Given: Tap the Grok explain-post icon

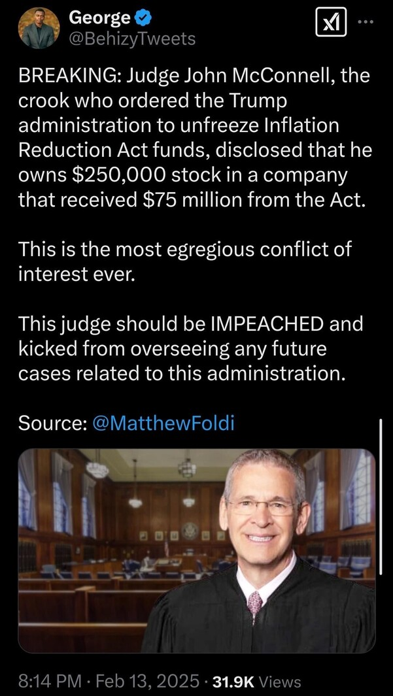Looking at the screenshot, I should tap(331, 22).
